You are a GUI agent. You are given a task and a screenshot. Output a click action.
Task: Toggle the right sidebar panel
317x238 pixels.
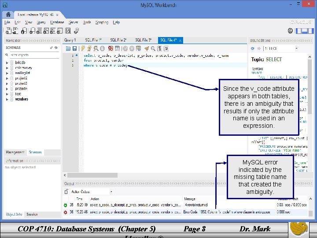pyautogui.click(x=311, y=31)
